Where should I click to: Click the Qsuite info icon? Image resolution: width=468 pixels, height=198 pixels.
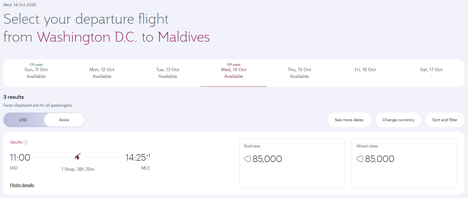[25, 142]
